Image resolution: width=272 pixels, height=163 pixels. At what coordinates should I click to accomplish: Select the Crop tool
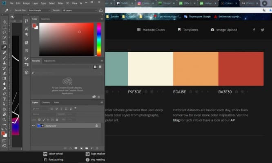click(x=4, y=42)
